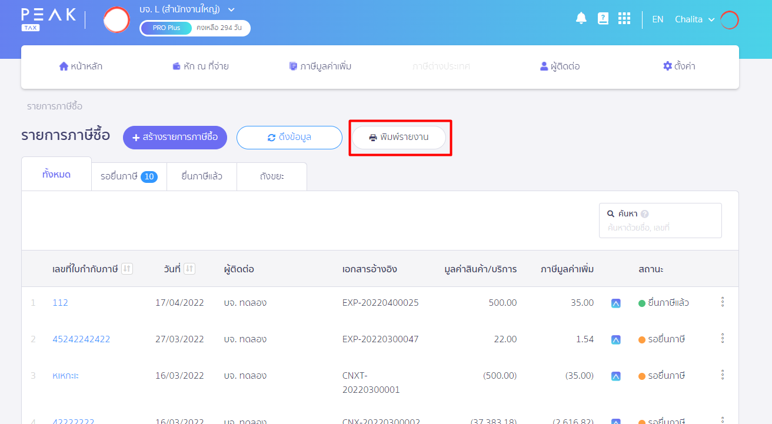
Task: Open the apps grid icon
Action: point(624,18)
